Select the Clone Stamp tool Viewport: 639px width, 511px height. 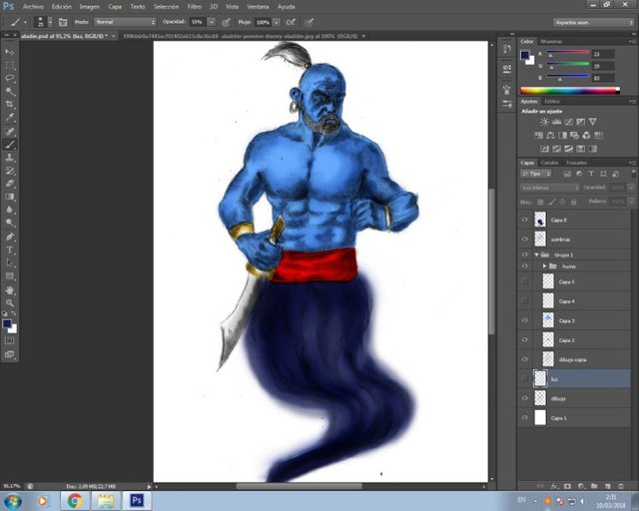[9, 158]
